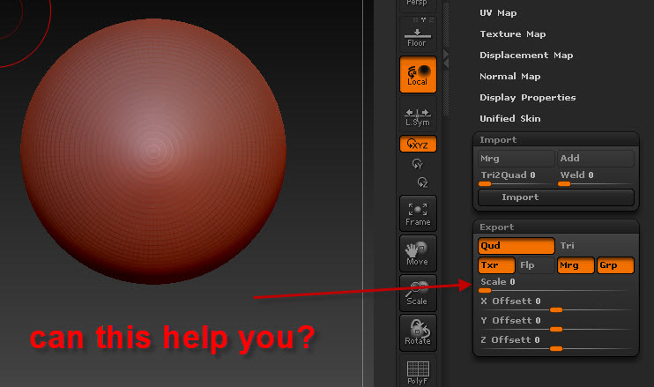This screenshot has height=387, width=654.
Task: Click the Import button
Action: coord(555,197)
